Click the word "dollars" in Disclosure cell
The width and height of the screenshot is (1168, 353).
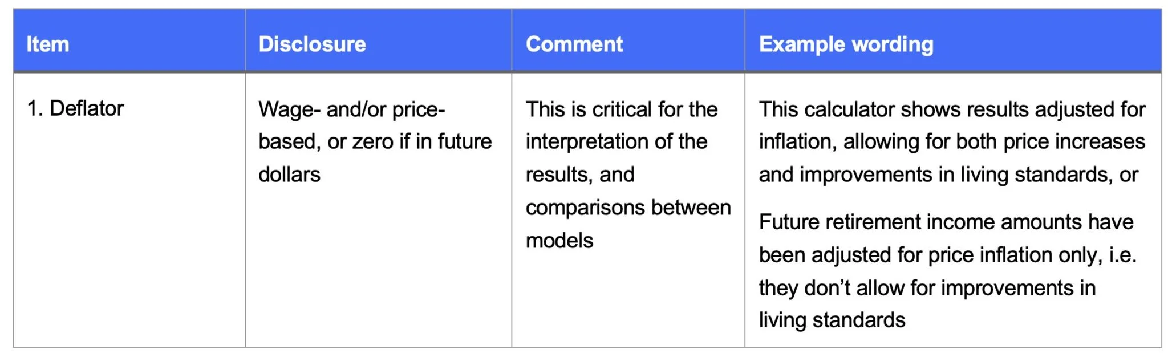coord(289,175)
